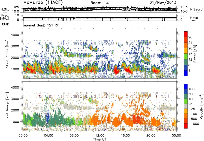
Task: Click the light green 12–16 dB power color segment
Action: point(186,57)
